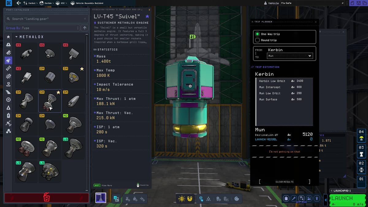This screenshot has height=207, width=368.
Task: Click the parts search input field
Action: coord(47,19)
